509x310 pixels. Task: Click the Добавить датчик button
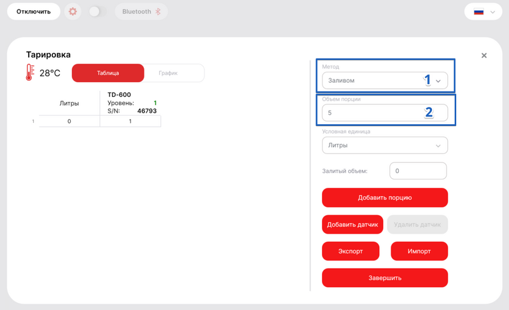(352, 224)
